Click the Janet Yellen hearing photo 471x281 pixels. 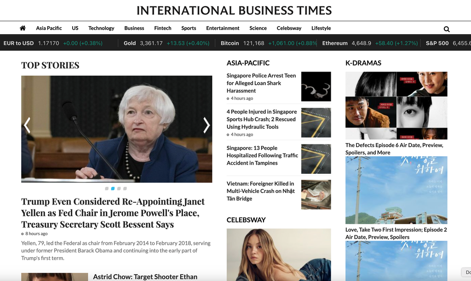116,129
